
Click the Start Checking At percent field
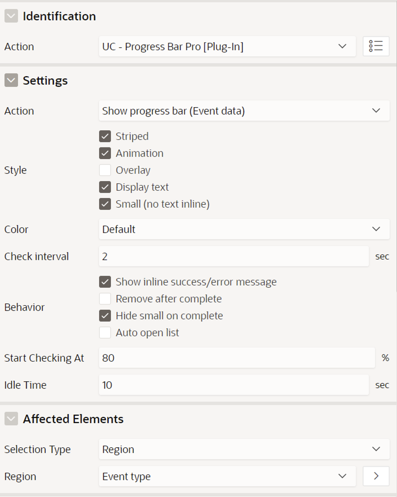(237, 358)
